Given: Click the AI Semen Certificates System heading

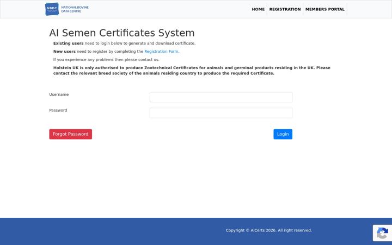Looking at the screenshot, I should (122, 33).
